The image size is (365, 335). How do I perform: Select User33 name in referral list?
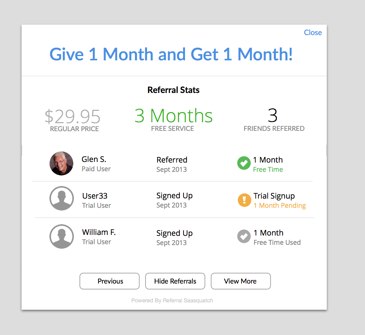95,196
